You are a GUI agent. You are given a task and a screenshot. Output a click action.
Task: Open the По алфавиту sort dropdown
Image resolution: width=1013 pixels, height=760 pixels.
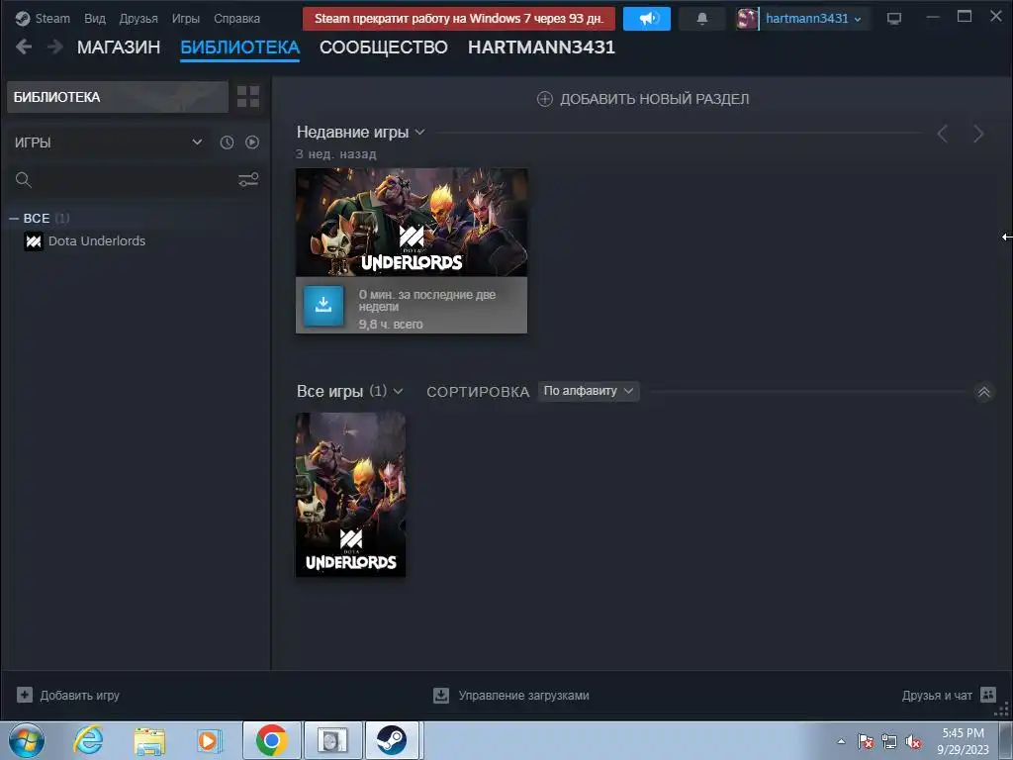click(x=589, y=391)
